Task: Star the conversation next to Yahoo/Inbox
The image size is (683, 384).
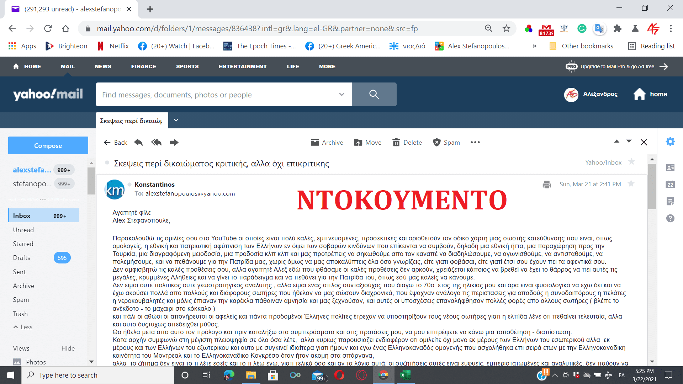Action: 631,162
